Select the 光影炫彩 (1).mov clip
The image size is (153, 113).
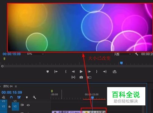tap(67, 112)
